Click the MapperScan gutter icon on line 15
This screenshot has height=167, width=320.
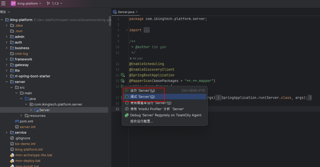[x=123, y=81]
